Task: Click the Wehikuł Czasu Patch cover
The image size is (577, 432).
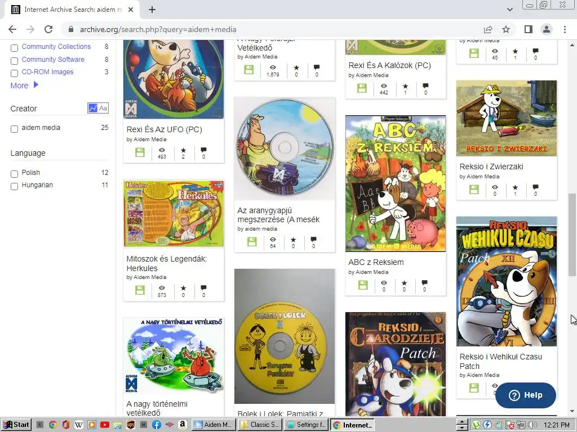Action: [507, 281]
